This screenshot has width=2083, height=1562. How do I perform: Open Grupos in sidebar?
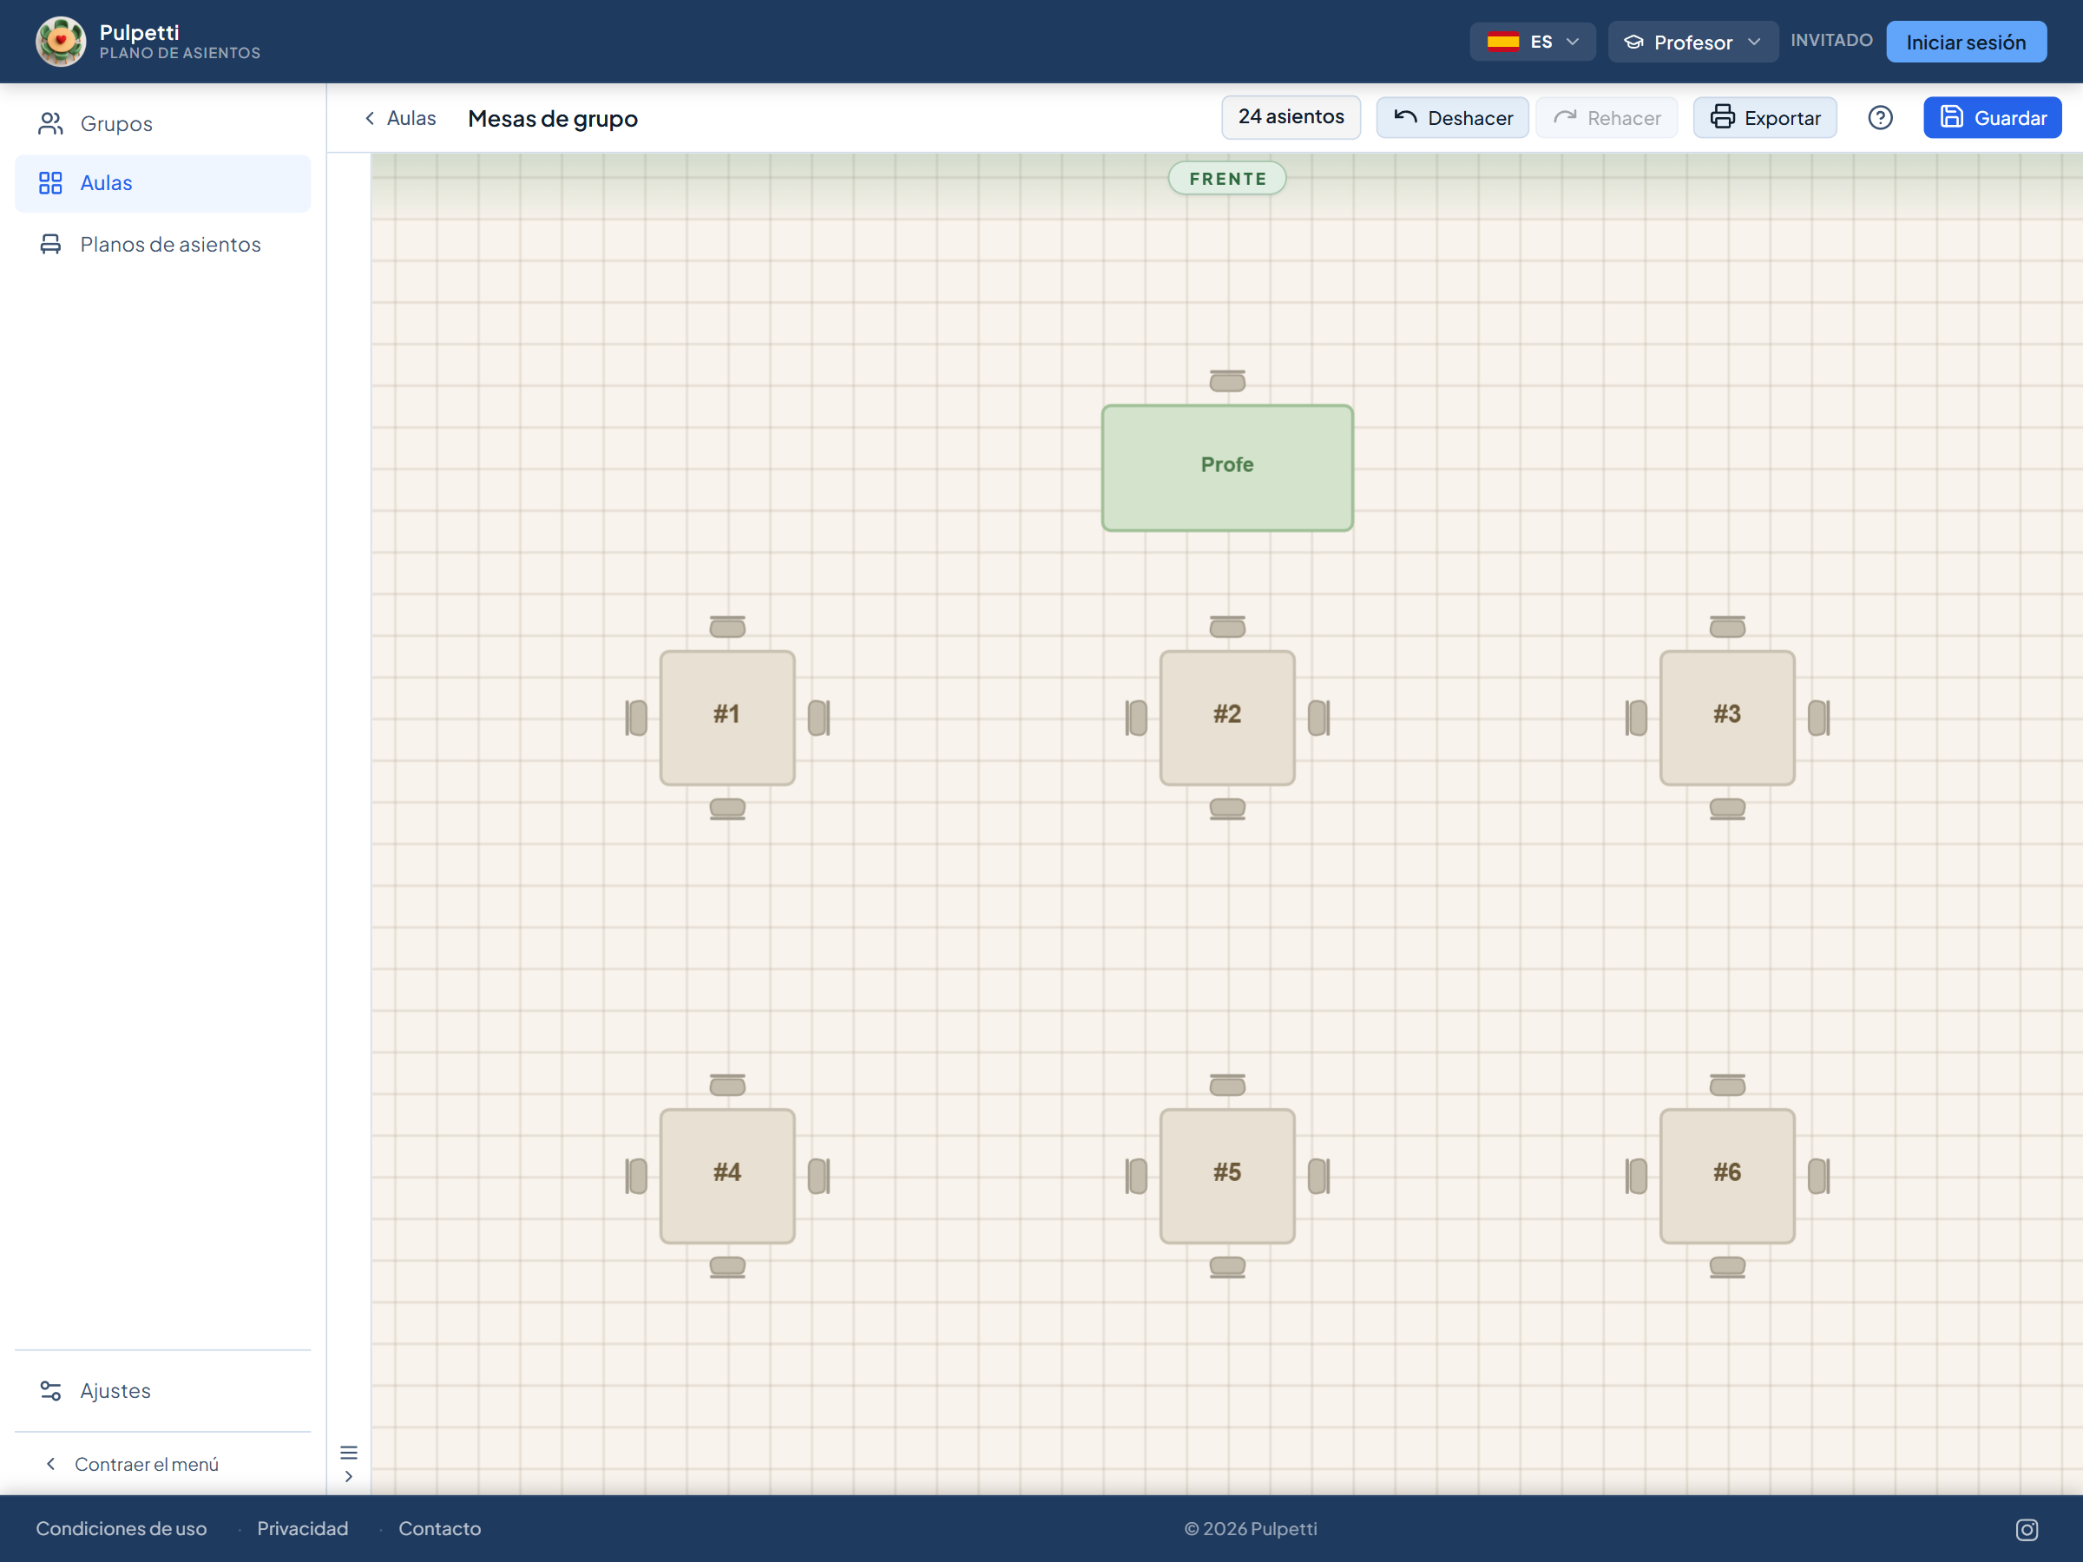coord(163,123)
